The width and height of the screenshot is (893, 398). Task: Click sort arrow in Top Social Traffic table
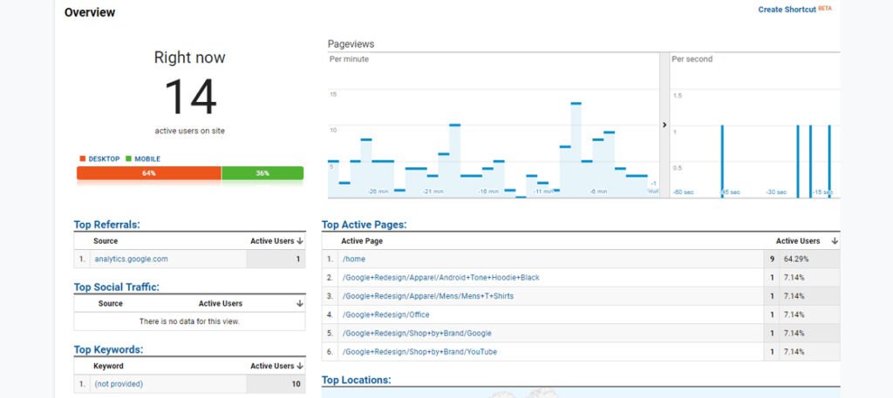[300, 304]
